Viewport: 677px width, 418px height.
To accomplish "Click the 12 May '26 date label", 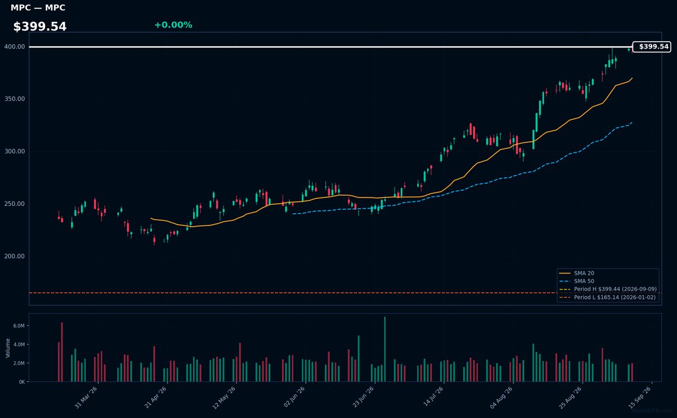I will tap(223, 397).
